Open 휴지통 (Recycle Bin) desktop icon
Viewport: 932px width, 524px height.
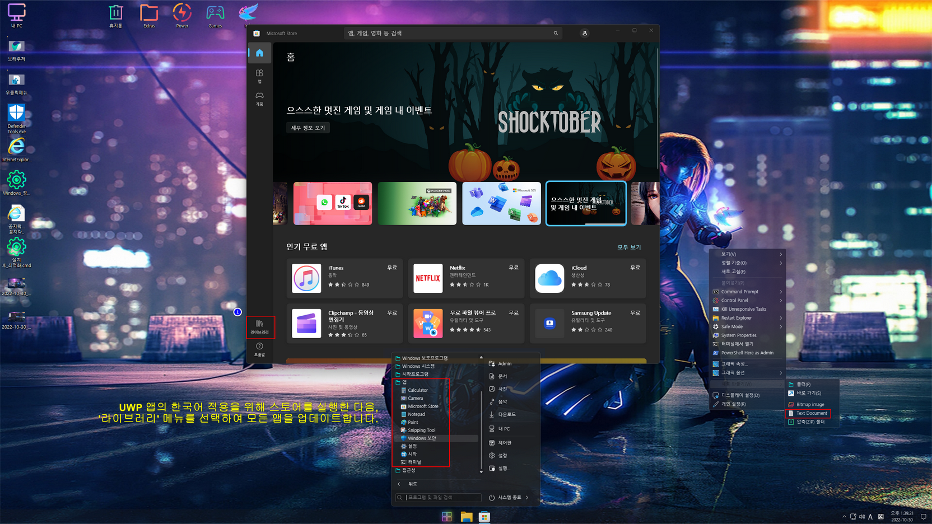pyautogui.click(x=116, y=16)
